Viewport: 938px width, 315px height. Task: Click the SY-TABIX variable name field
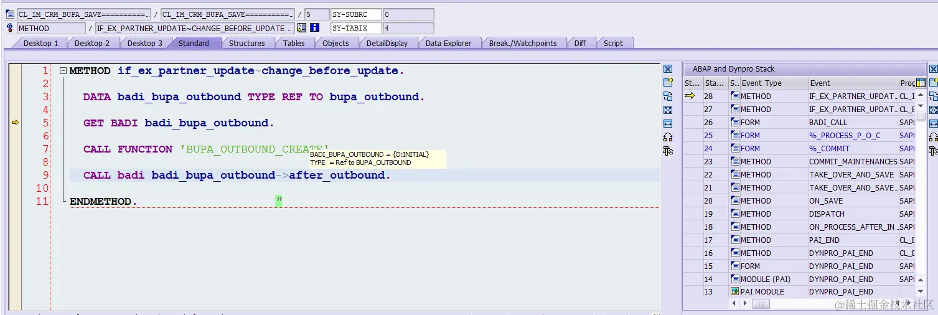point(355,28)
